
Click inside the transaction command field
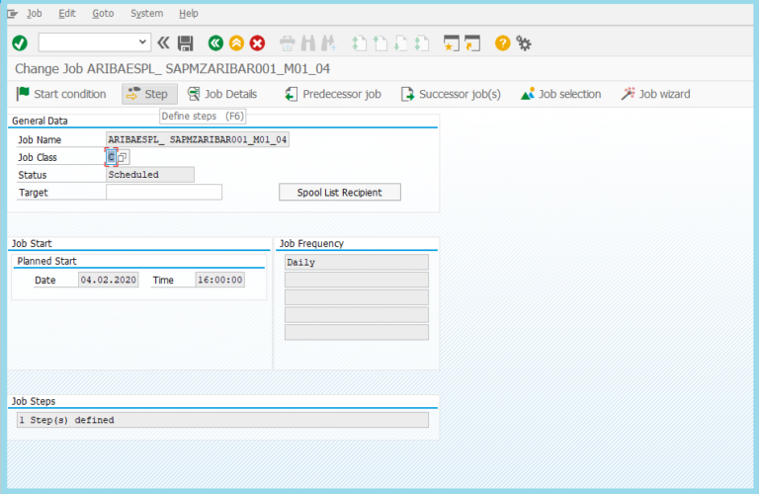click(x=88, y=42)
